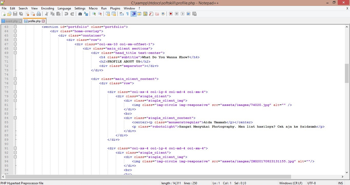350x185 pixels.
Task: Print the document using the printer icon
Action: [39, 14]
